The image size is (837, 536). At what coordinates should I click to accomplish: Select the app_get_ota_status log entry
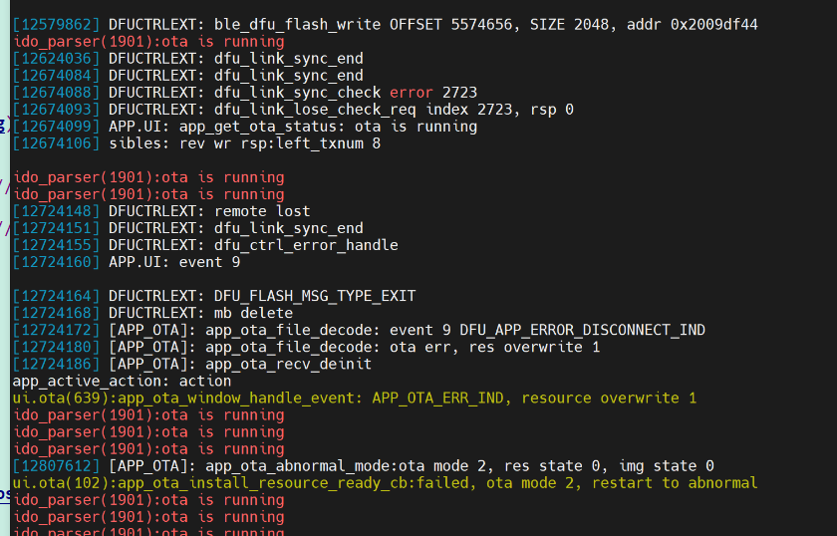pos(245,127)
